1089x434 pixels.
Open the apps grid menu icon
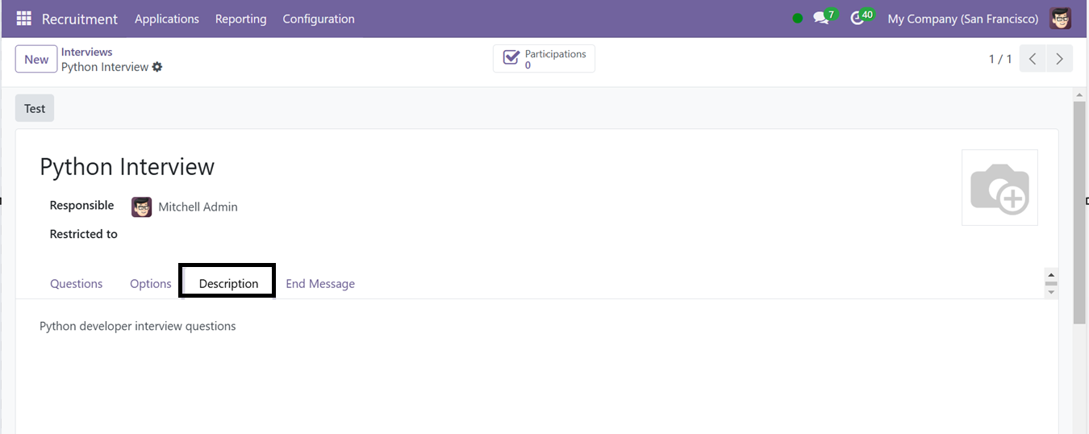coord(24,19)
